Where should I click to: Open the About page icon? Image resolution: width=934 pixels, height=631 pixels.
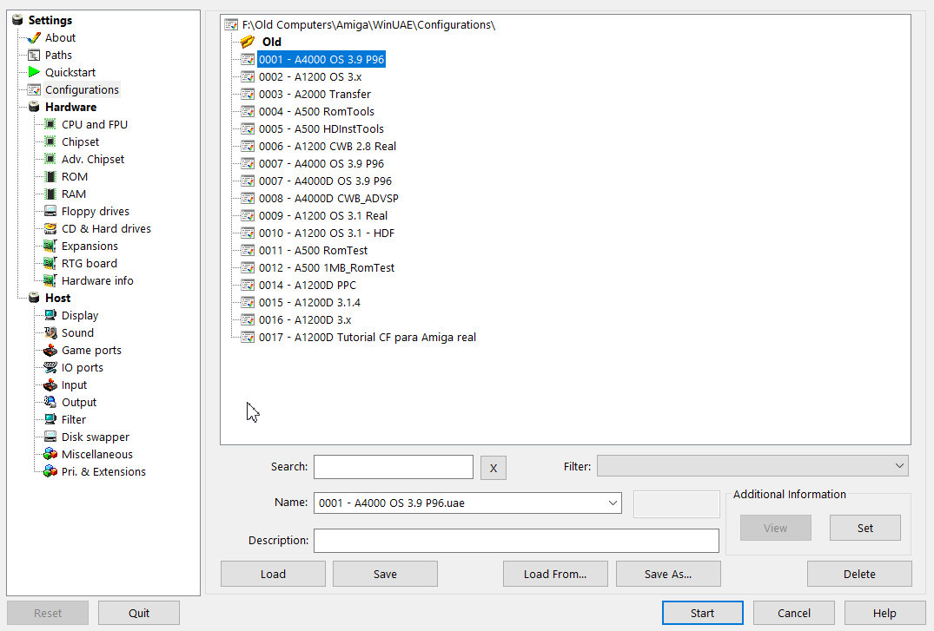(34, 38)
